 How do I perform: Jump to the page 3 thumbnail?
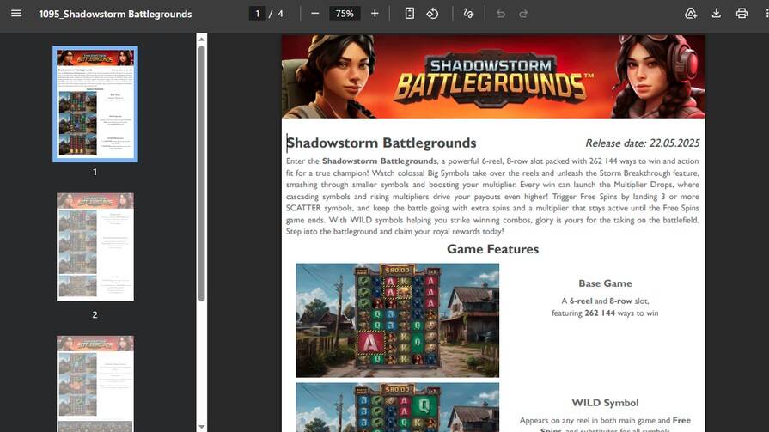pyautogui.click(x=95, y=378)
